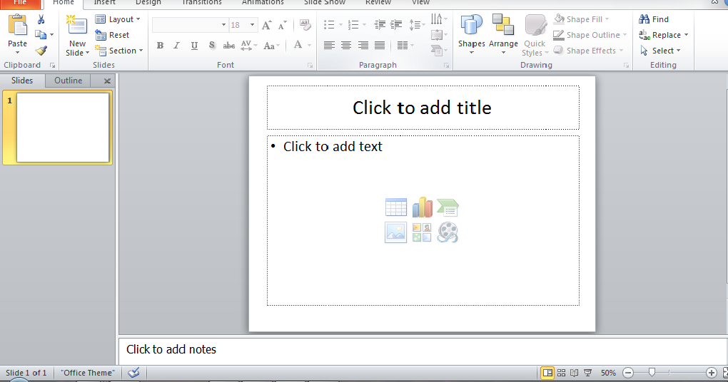Zoom in with the plus button
Viewport: 728px width, 382px height.
[711, 373]
